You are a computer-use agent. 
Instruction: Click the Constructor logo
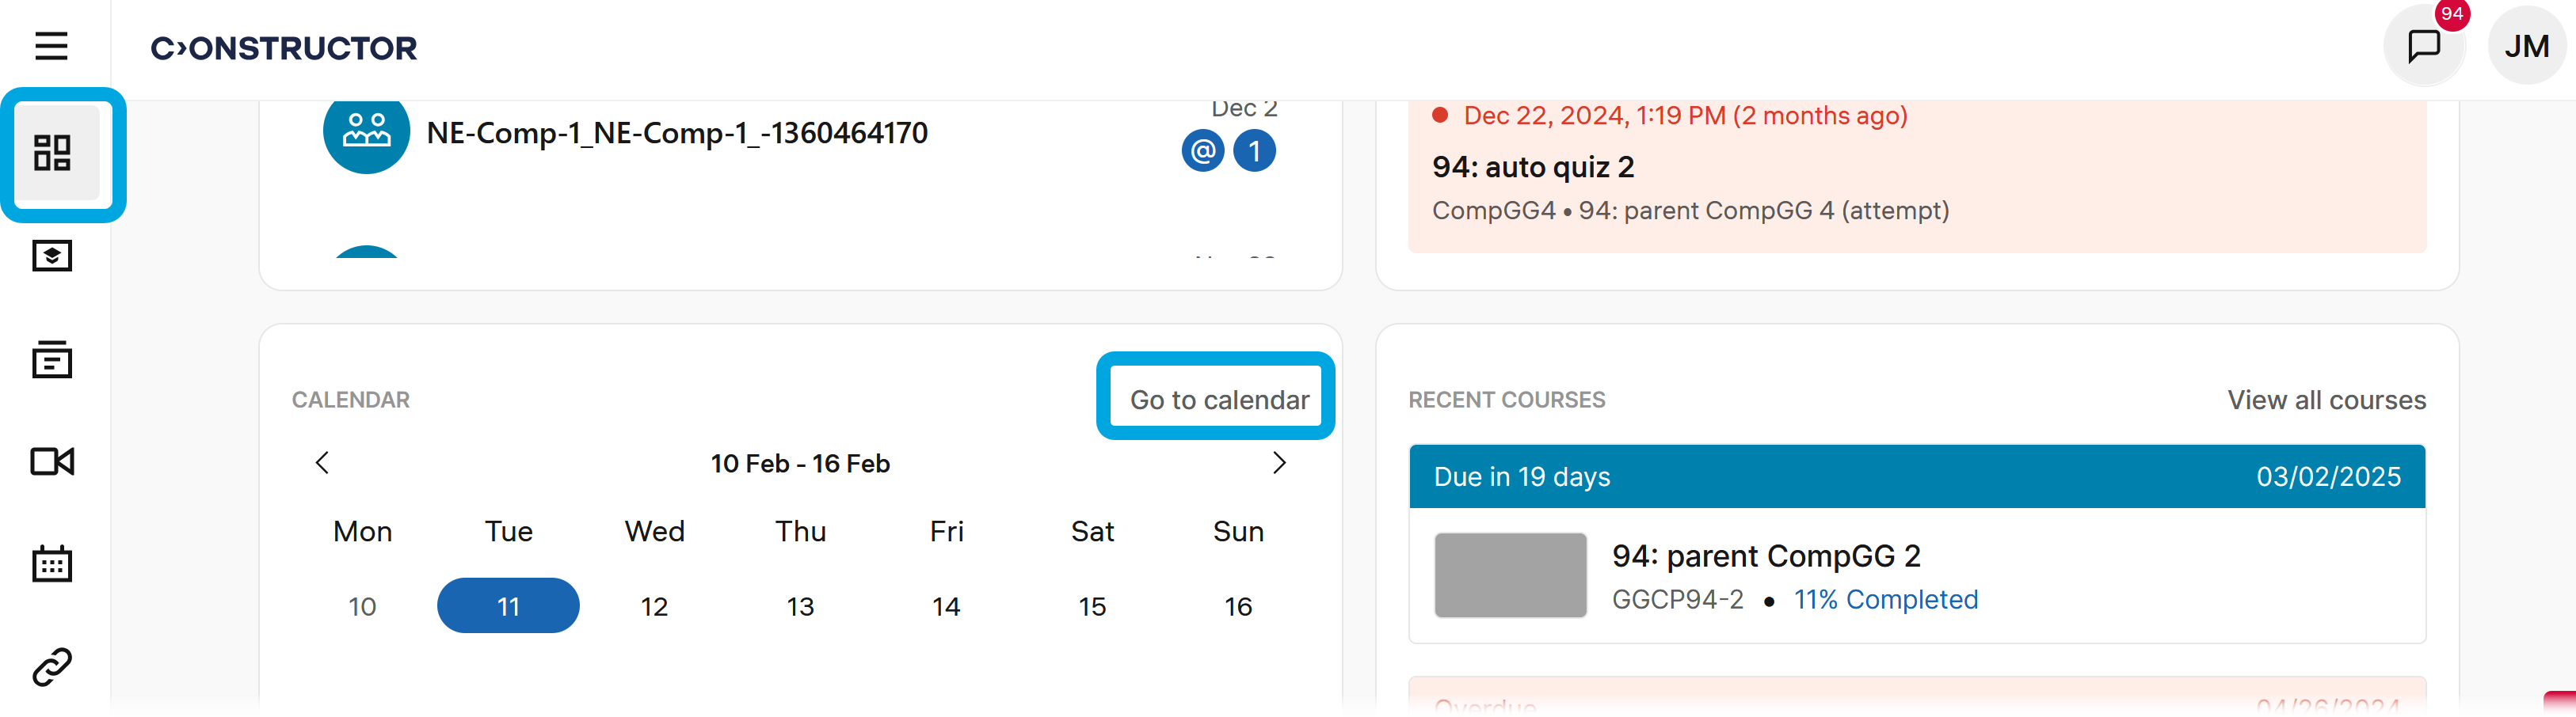tap(284, 48)
